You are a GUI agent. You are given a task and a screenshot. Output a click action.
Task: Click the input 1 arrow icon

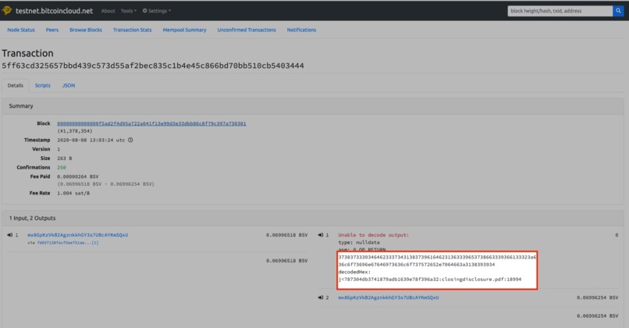point(9,235)
